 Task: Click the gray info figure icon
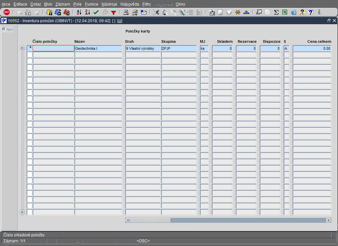pos(319,12)
